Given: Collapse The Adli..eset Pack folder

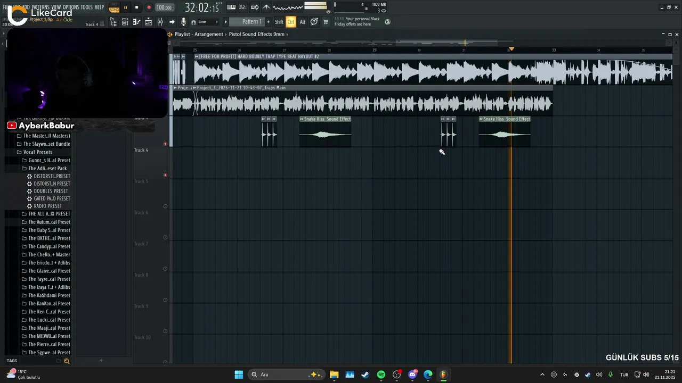Looking at the screenshot, I should (x=44, y=169).
